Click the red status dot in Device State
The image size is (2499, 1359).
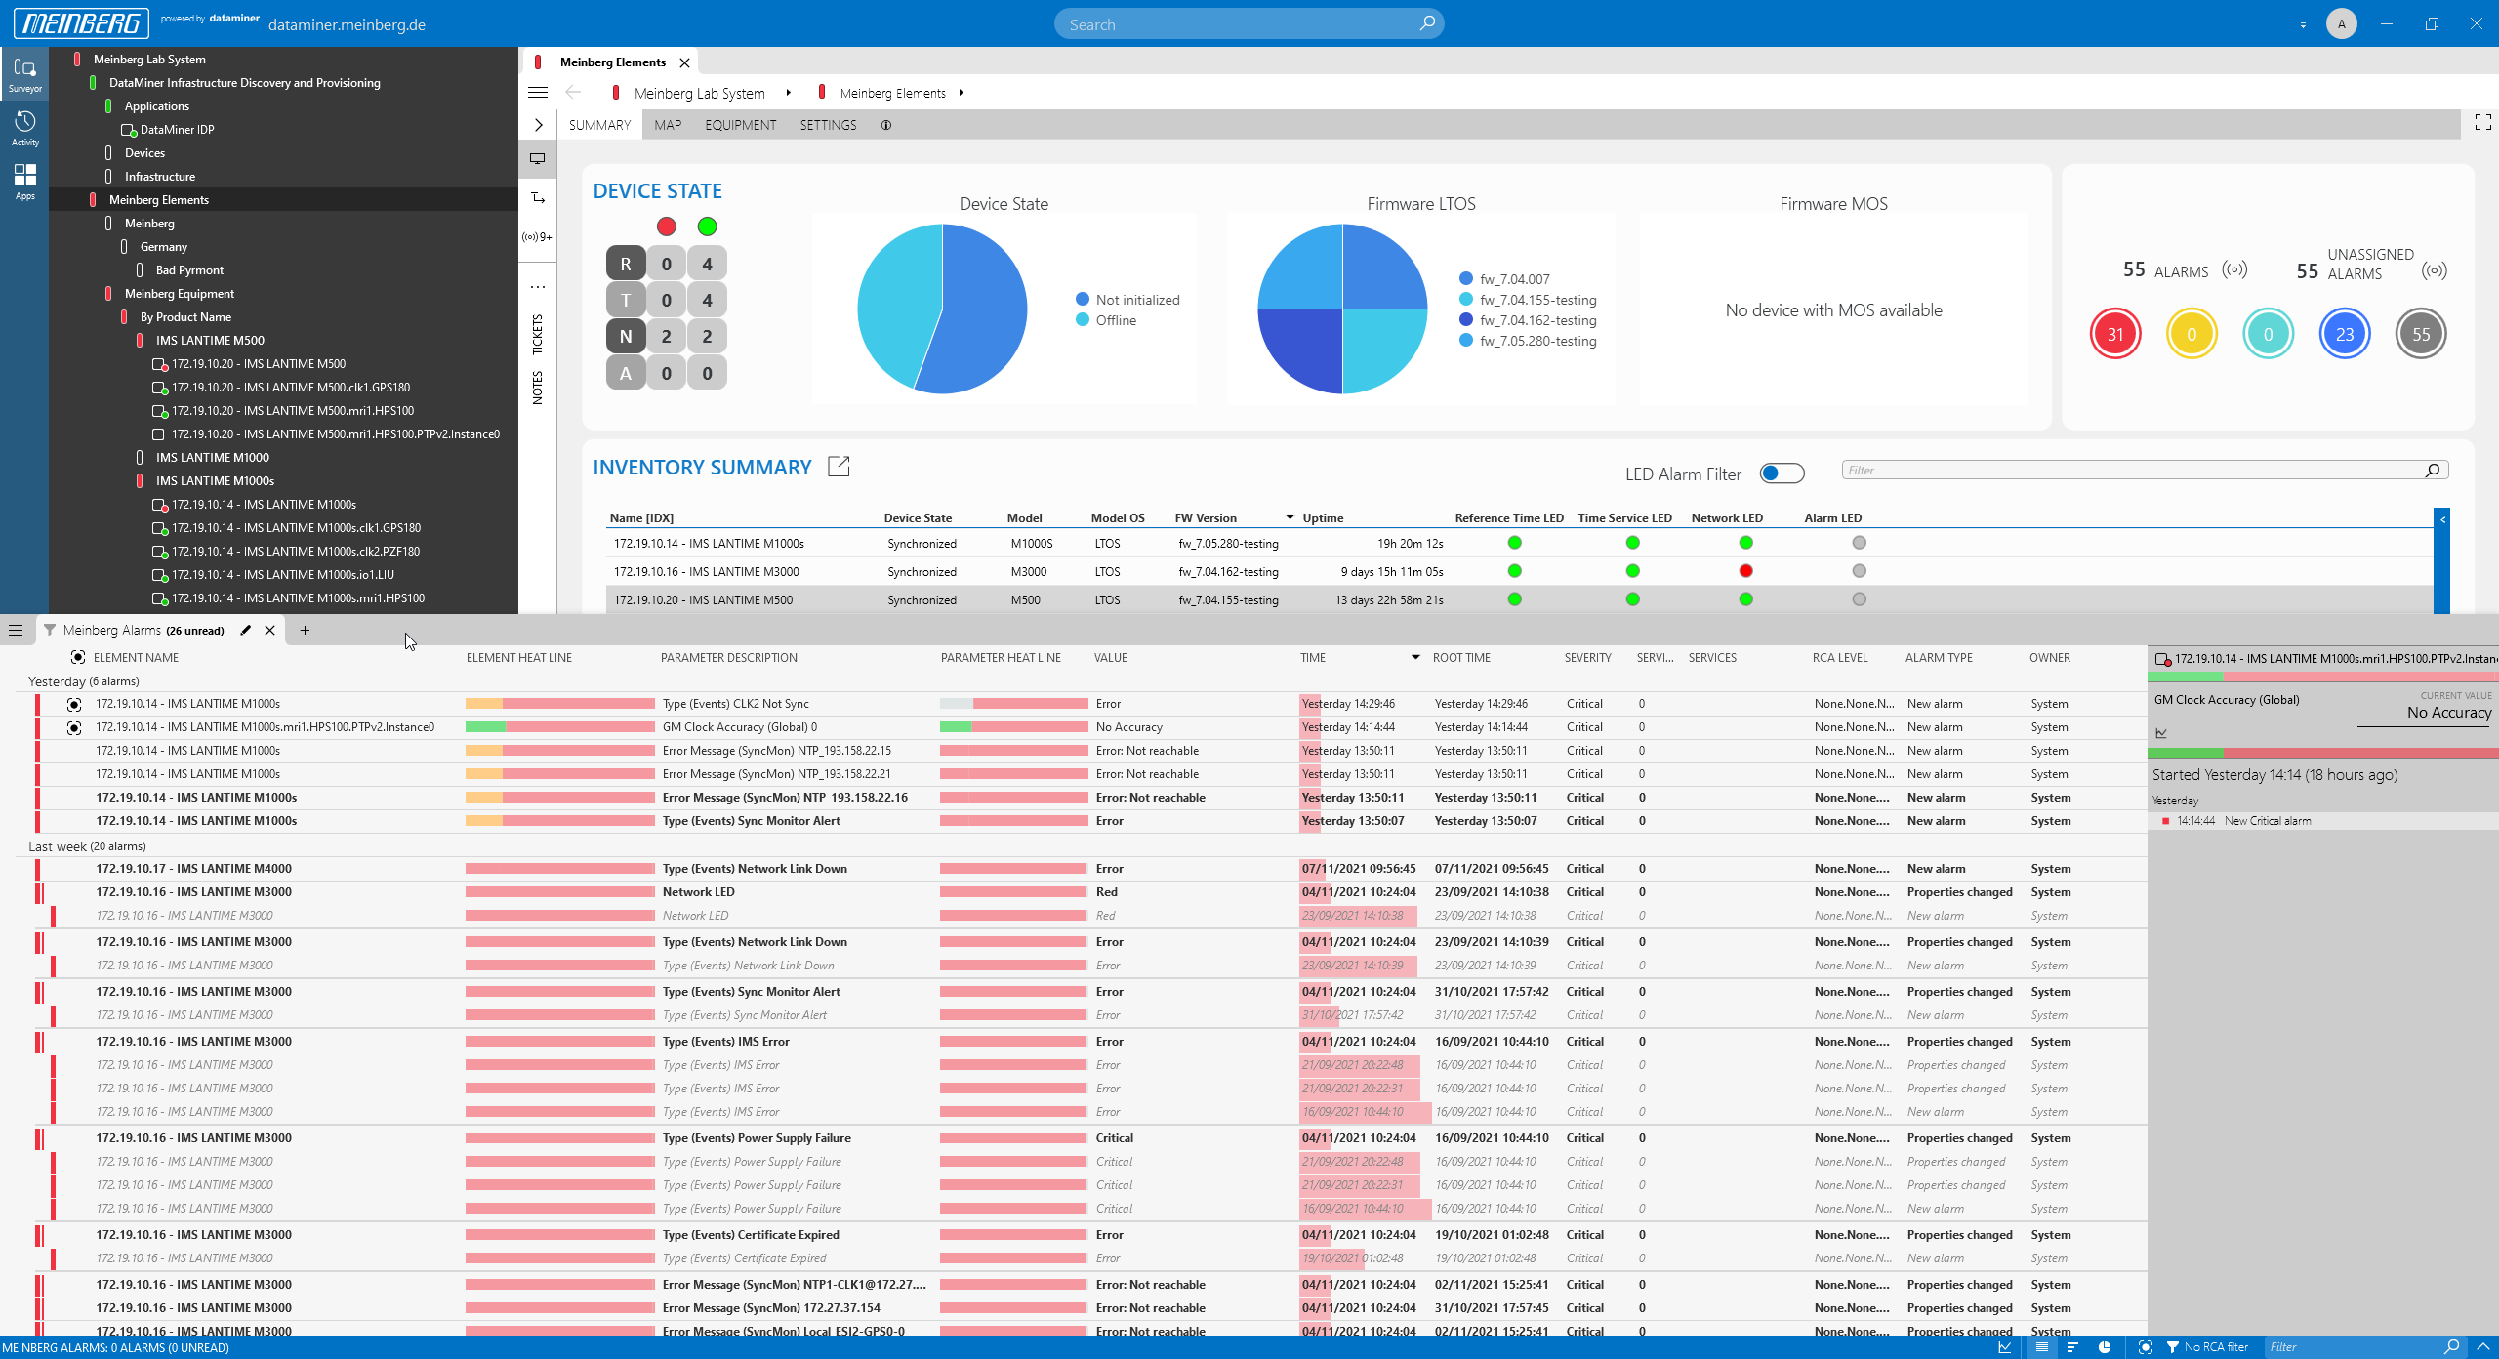click(x=667, y=226)
